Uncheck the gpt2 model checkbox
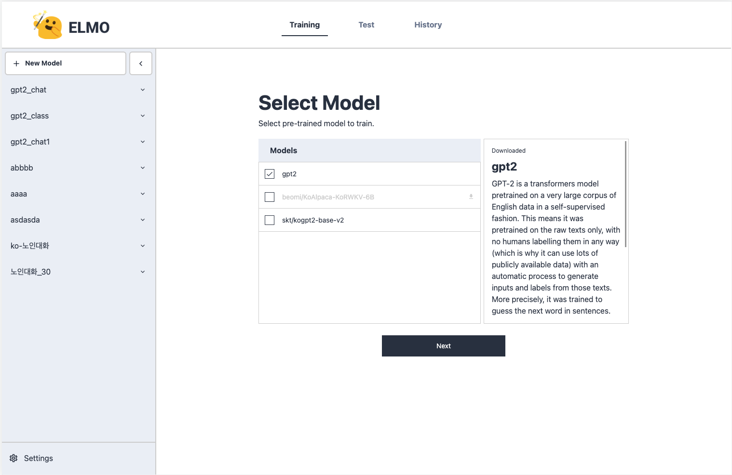732x475 pixels. coord(269,173)
